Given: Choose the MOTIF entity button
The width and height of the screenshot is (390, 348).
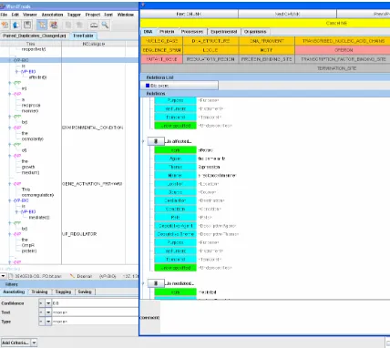Looking at the screenshot, I should click(x=266, y=50).
